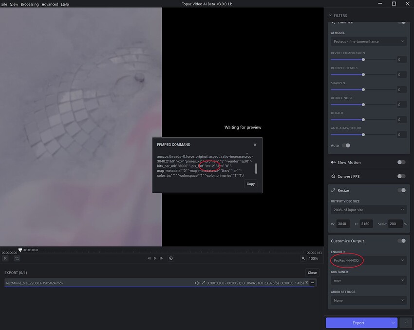Open the Processing menu
The width and height of the screenshot is (414, 330).
click(30, 4)
